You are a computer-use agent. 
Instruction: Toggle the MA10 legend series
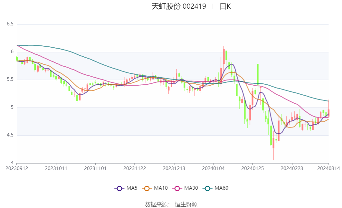[155, 188]
